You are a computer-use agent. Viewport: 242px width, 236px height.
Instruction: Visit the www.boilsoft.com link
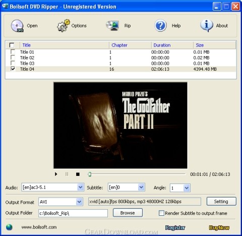(x=39, y=227)
